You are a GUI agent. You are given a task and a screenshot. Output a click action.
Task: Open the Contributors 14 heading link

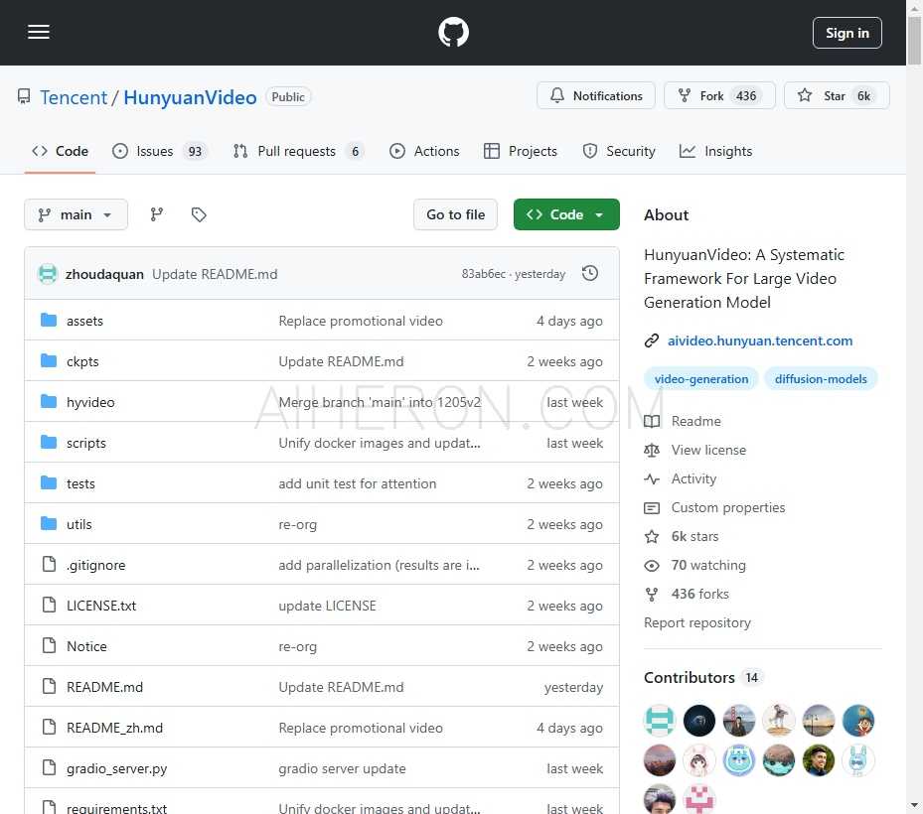point(702,678)
